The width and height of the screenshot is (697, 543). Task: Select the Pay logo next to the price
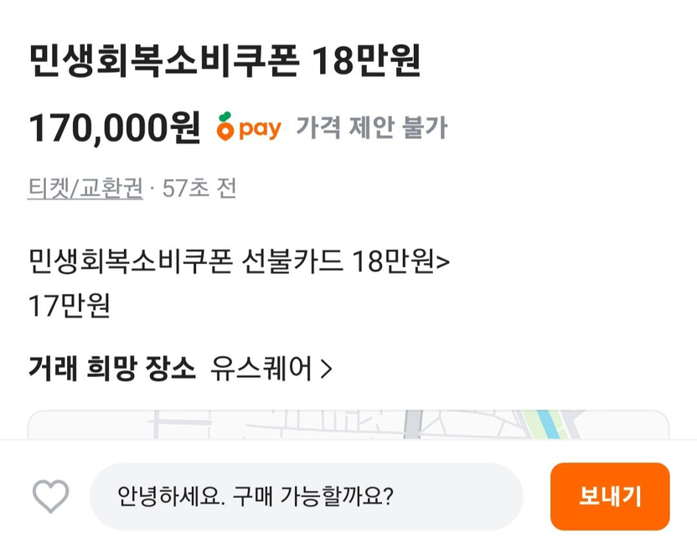[248, 127]
